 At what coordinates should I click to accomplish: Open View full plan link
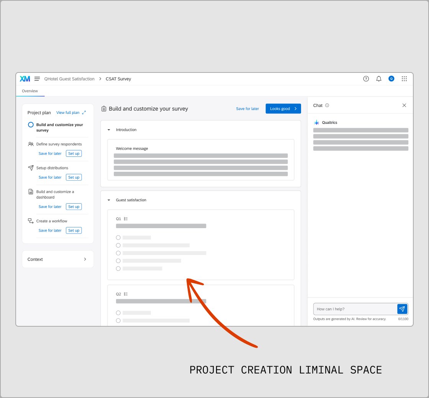click(68, 113)
